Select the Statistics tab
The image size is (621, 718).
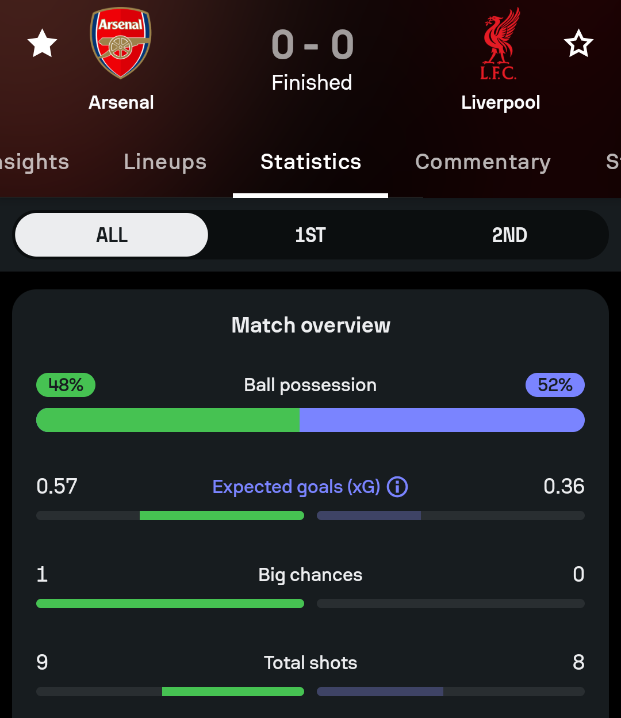point(310,162)
